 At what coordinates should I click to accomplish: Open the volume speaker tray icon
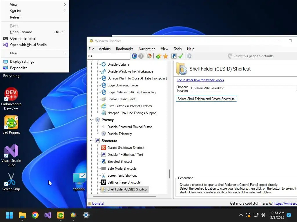point(263,215)
